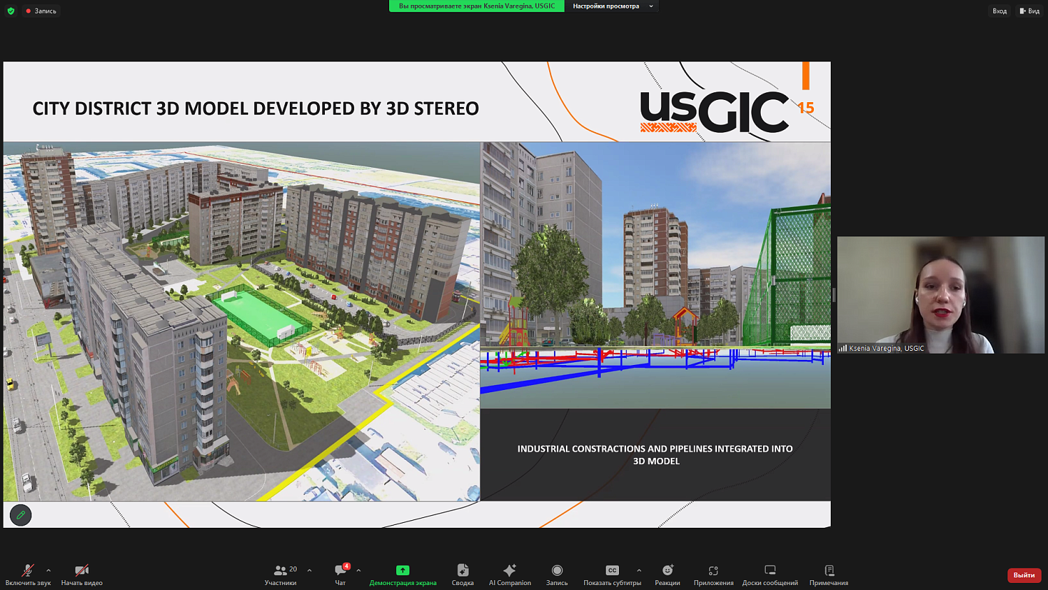Open the Сводка summary tool
Viewport: 1048px width, 590px height.
point(463,575)
